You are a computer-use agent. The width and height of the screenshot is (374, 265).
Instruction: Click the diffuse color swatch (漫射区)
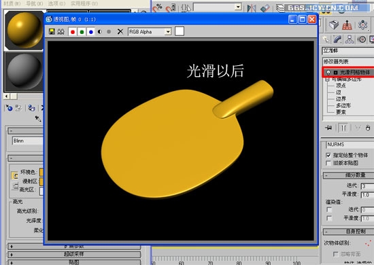(x=41, y=181)
